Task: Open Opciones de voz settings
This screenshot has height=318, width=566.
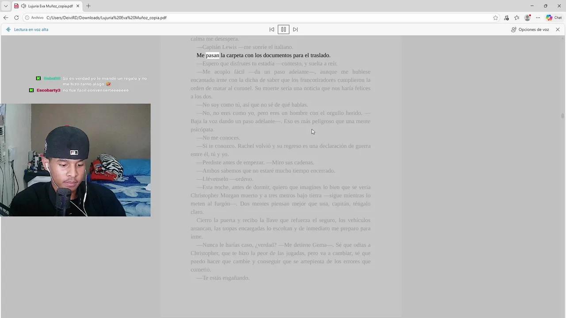Action: [530, 30]
